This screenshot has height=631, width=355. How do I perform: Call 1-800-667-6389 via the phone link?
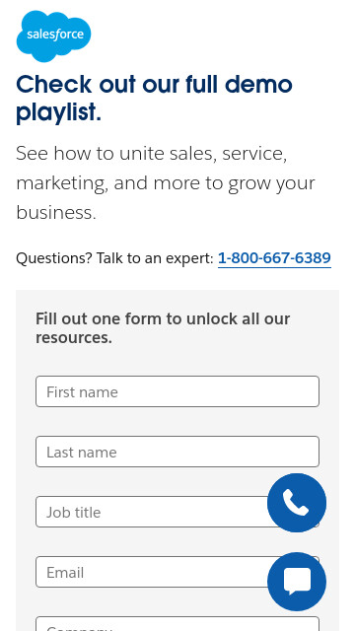(x=274, y=258)
